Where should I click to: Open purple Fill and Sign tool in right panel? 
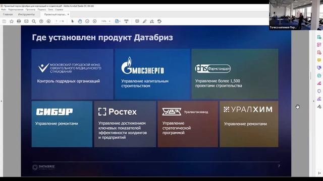[319, 99]
